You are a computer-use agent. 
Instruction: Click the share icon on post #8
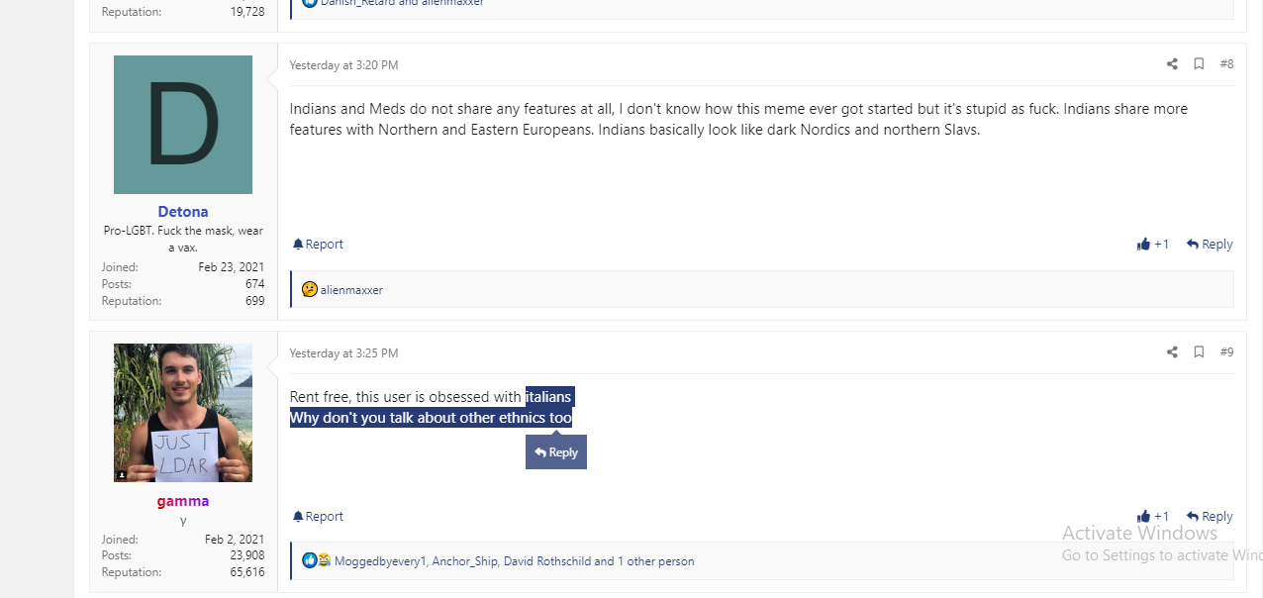pos(1172,64)
